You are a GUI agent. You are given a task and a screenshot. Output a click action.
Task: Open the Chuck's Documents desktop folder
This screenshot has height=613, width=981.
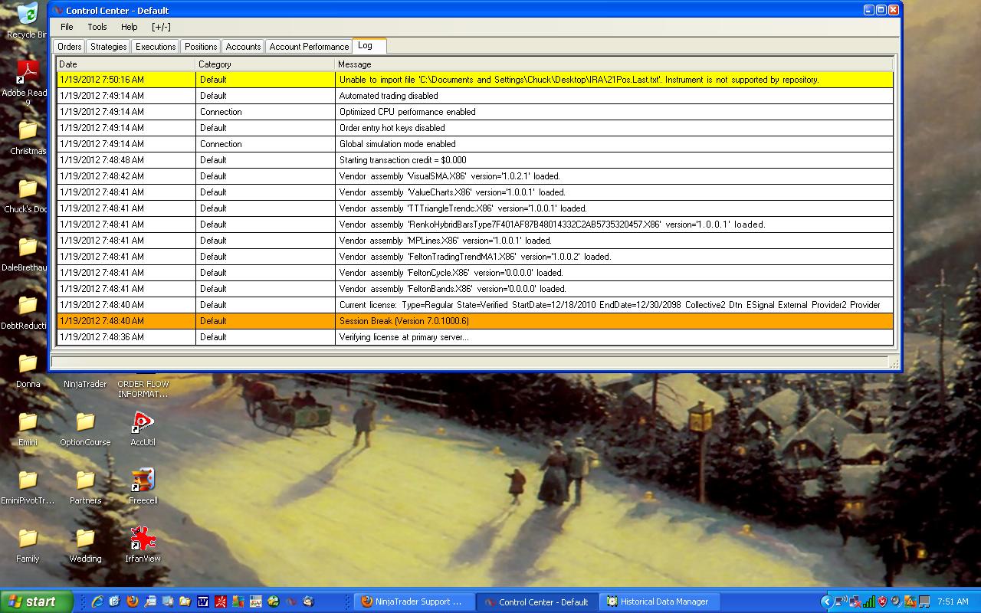(x=28, y=195)
